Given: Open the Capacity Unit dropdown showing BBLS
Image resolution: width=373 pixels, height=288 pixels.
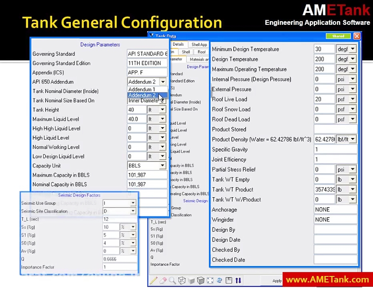Looking at the screenshot, I should pos(162,165).
